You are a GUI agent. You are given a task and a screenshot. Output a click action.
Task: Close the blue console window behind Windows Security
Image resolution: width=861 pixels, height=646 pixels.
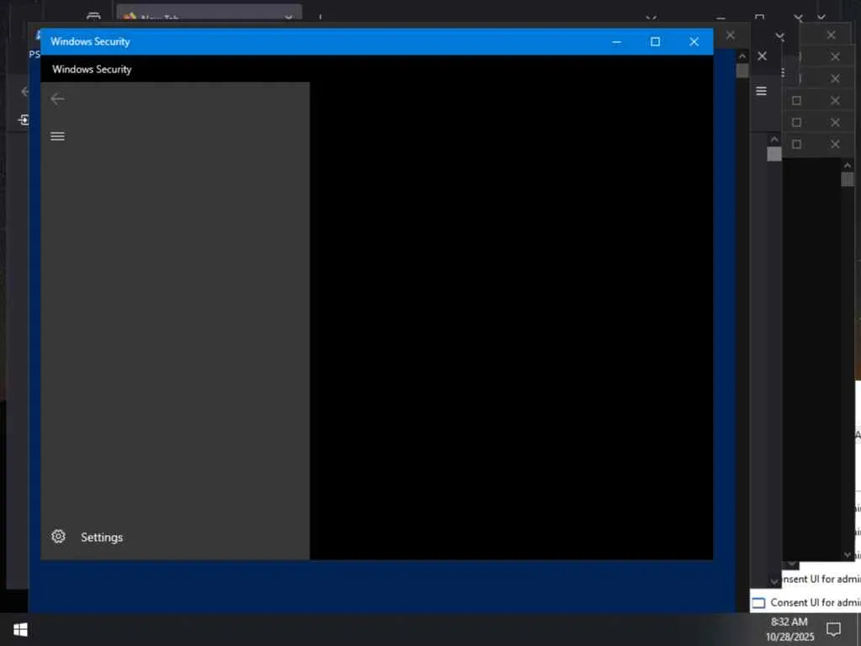click(731, 35)
